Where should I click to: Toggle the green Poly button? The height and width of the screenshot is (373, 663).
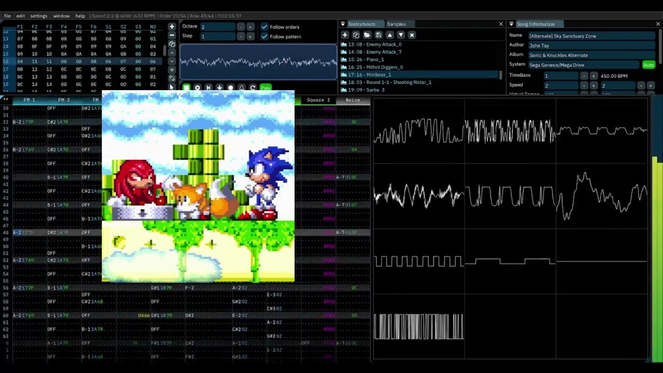tap(266, 88)
